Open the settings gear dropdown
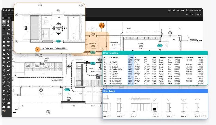Screen dimensions: 216x125 pyautogui.click(x=169, y=10)
